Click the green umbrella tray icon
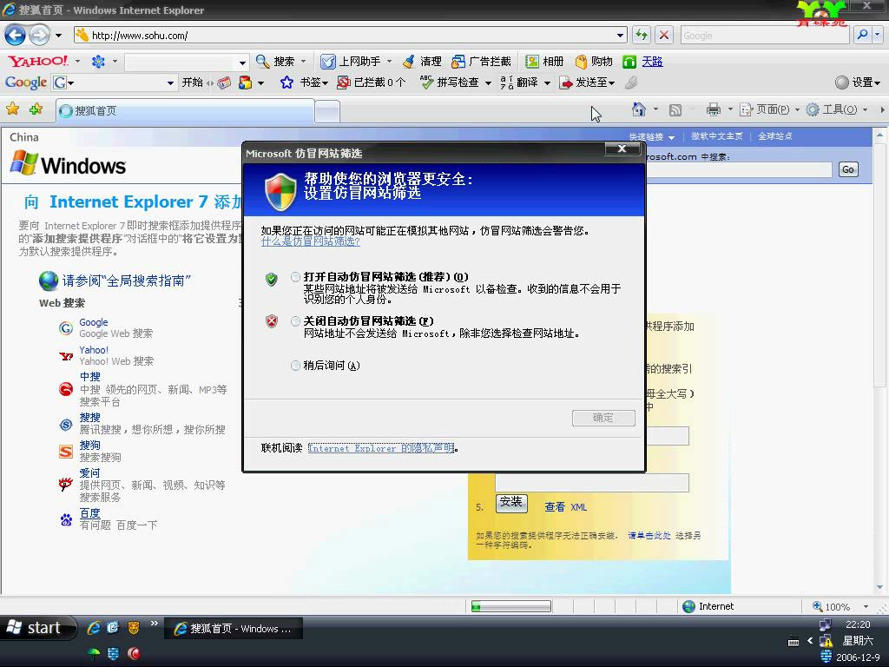Screen dimensions: 889x667 (x=94, y=653)
